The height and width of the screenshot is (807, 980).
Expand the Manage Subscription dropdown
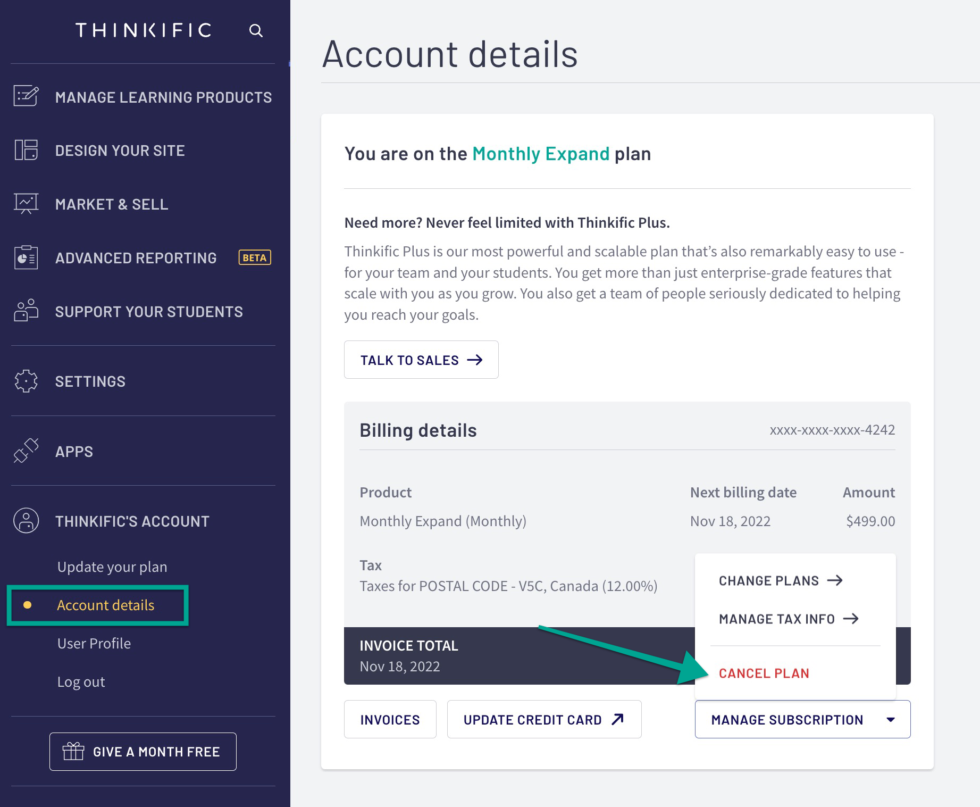[x=802, y=719]
